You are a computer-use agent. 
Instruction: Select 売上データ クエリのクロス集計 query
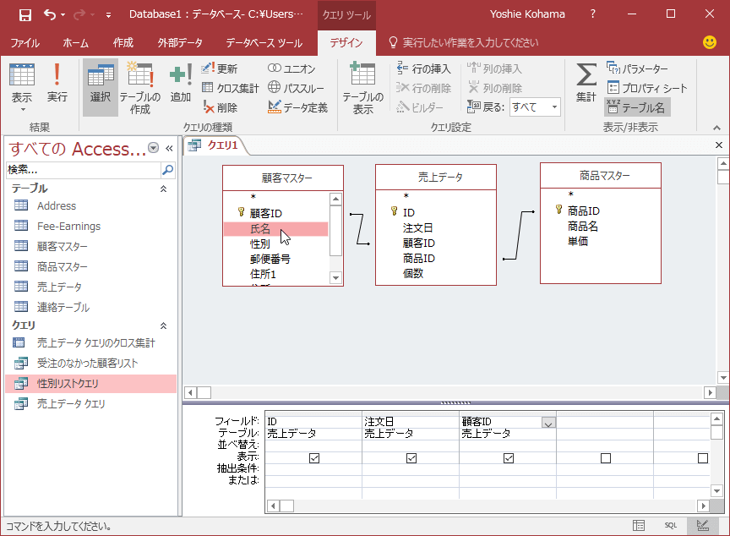click(x=95, y=343)
